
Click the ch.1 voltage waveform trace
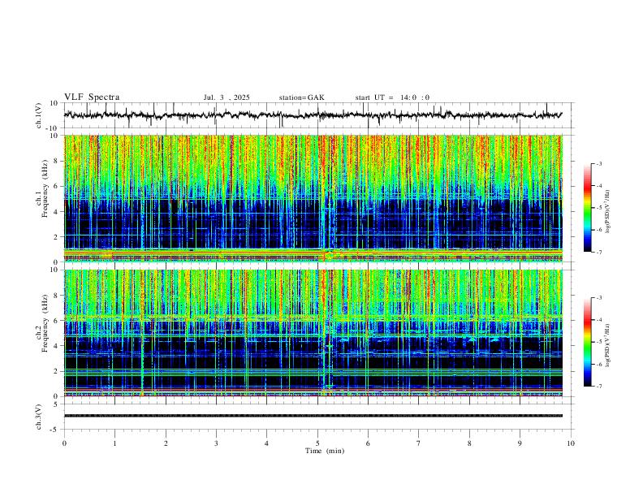pyautogui.click(x=313, y=115)
